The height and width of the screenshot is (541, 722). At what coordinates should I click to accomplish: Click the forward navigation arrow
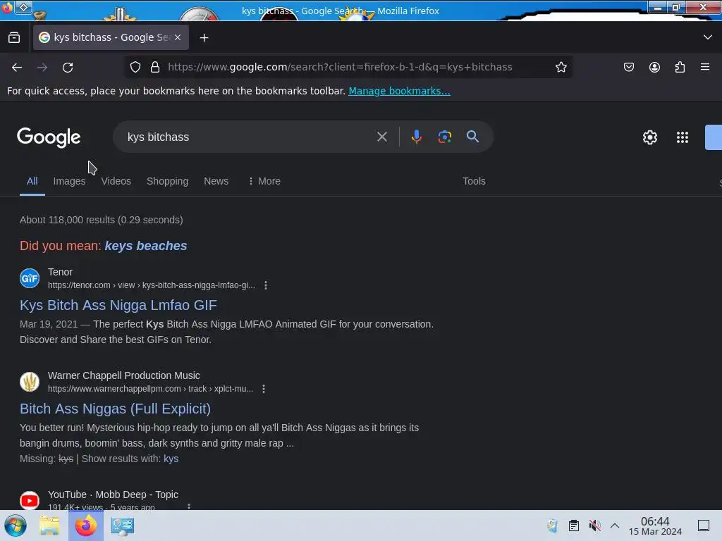(x=42, y=67)
